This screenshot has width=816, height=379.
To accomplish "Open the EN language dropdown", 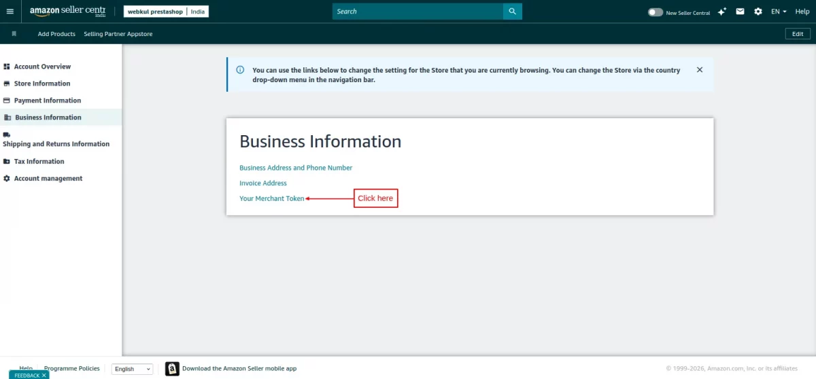I will point(779,12).
